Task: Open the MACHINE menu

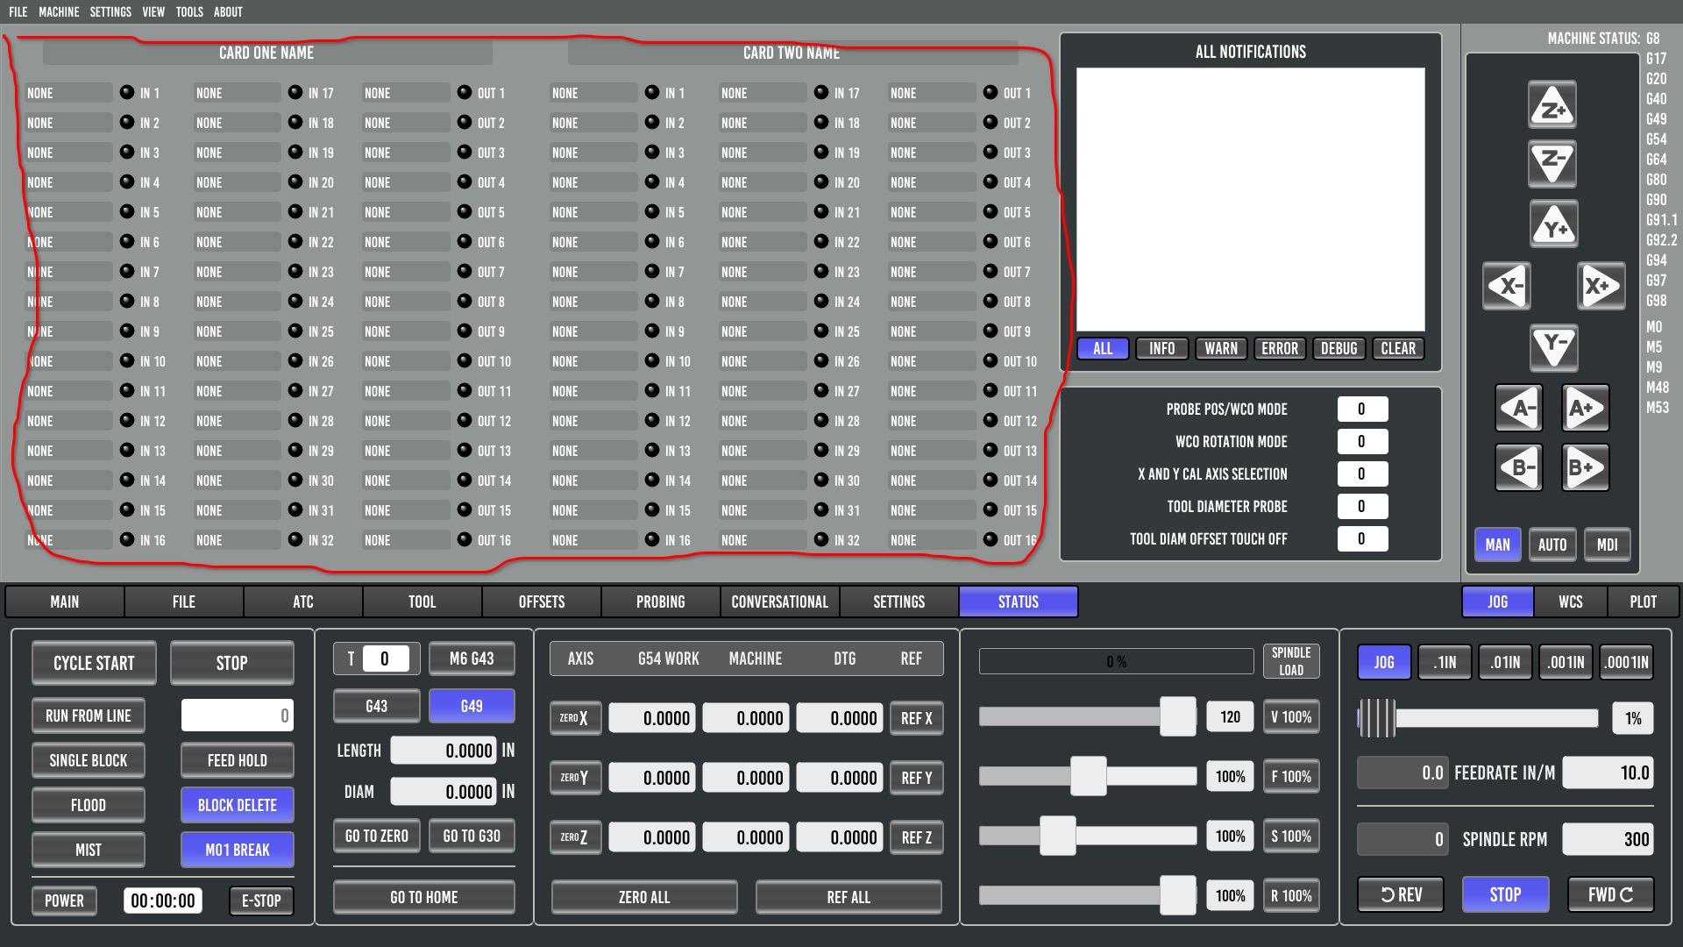Action: click(x=57, y=11)
